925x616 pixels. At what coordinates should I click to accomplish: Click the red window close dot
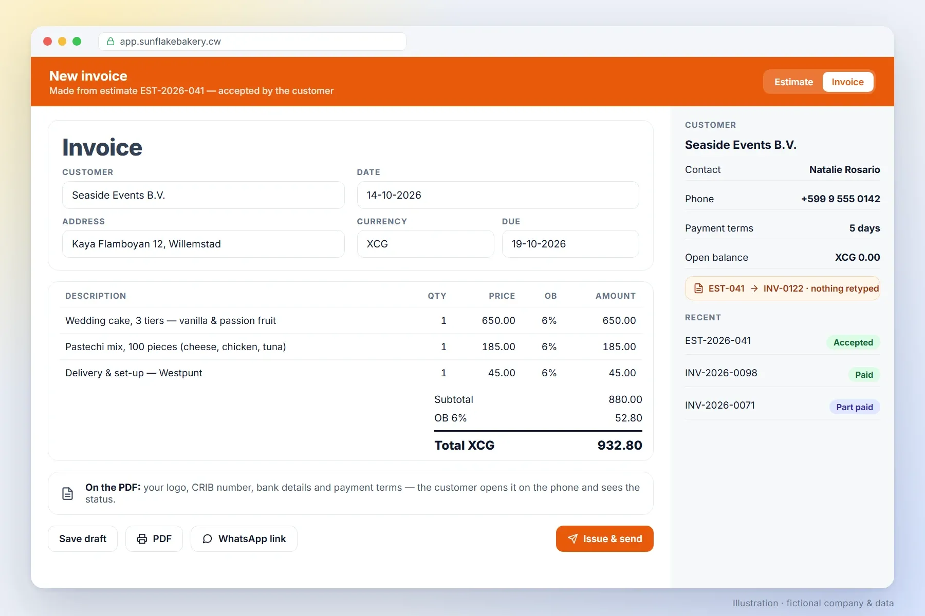pos(48,42)
